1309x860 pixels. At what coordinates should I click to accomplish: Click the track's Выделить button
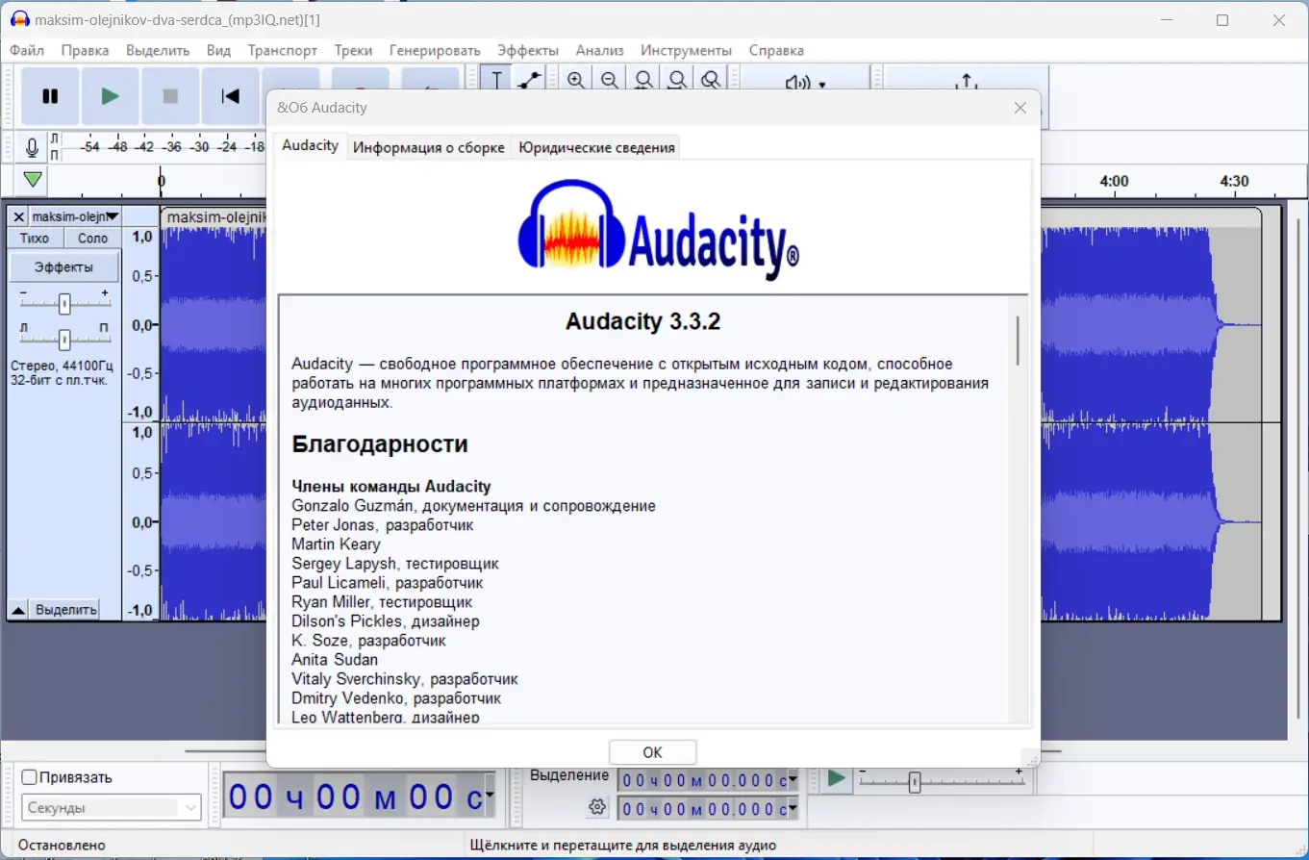tap(66, 610)
